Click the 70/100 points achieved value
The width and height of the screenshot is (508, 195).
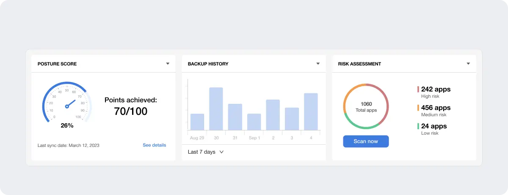click(x=131, y=111)
